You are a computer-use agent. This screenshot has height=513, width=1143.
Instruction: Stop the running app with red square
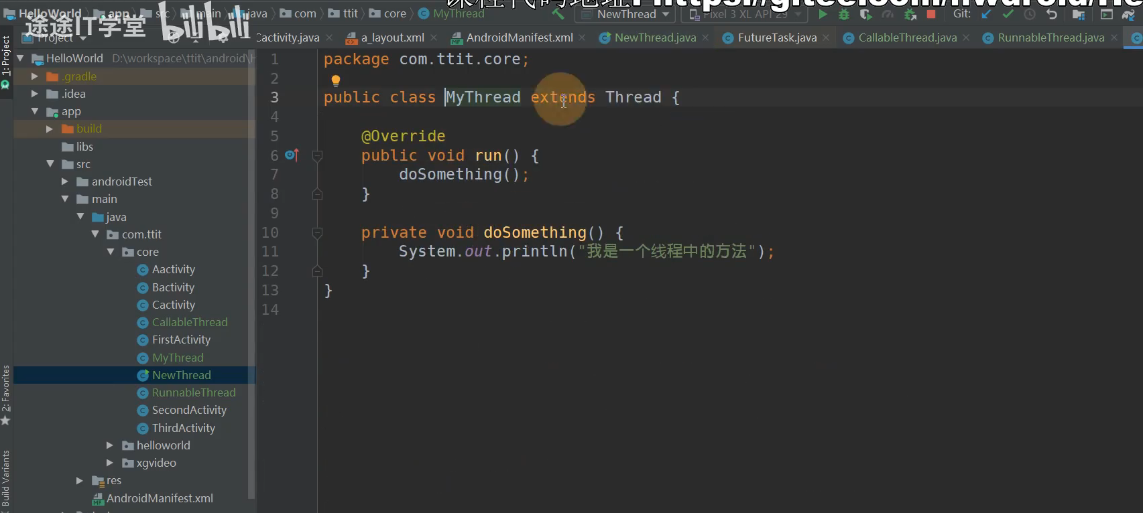coord(931,14)
